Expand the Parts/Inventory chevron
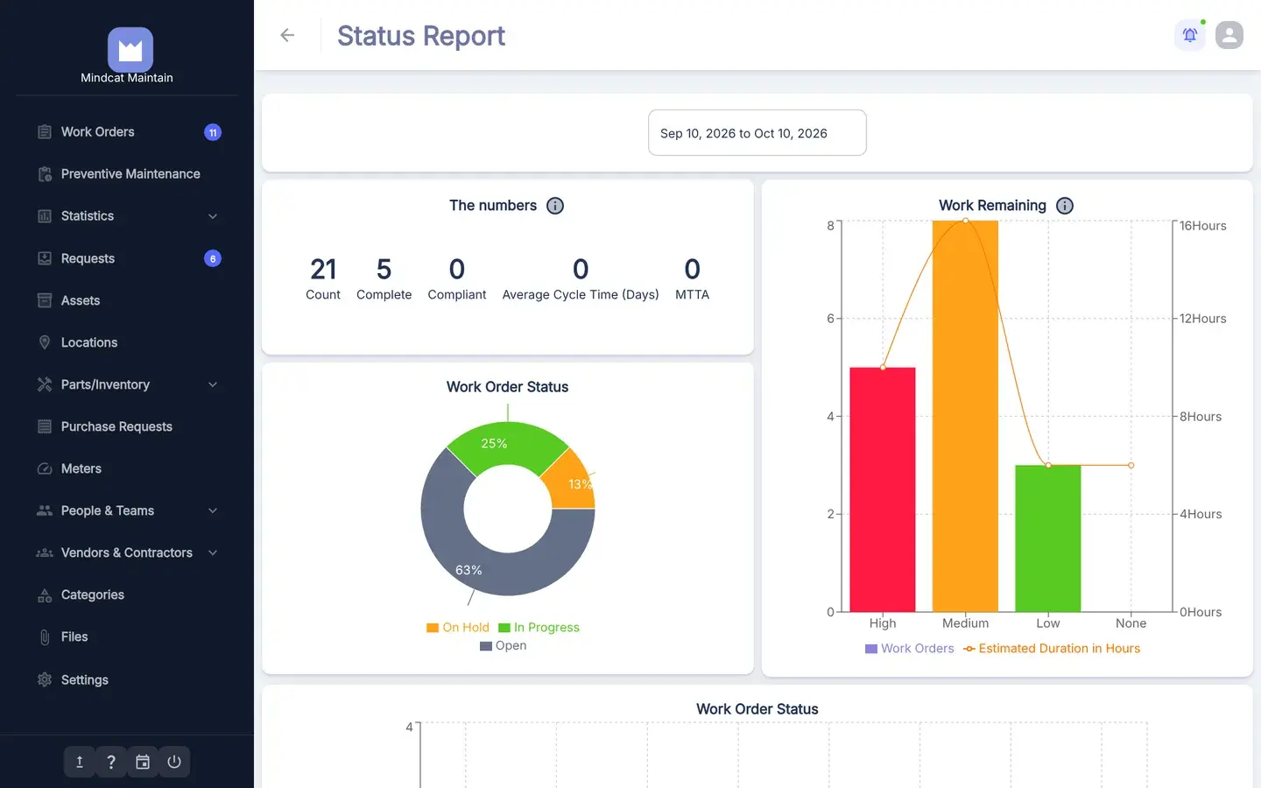The height and width of the screenshot is (788, 1261). 213,384
